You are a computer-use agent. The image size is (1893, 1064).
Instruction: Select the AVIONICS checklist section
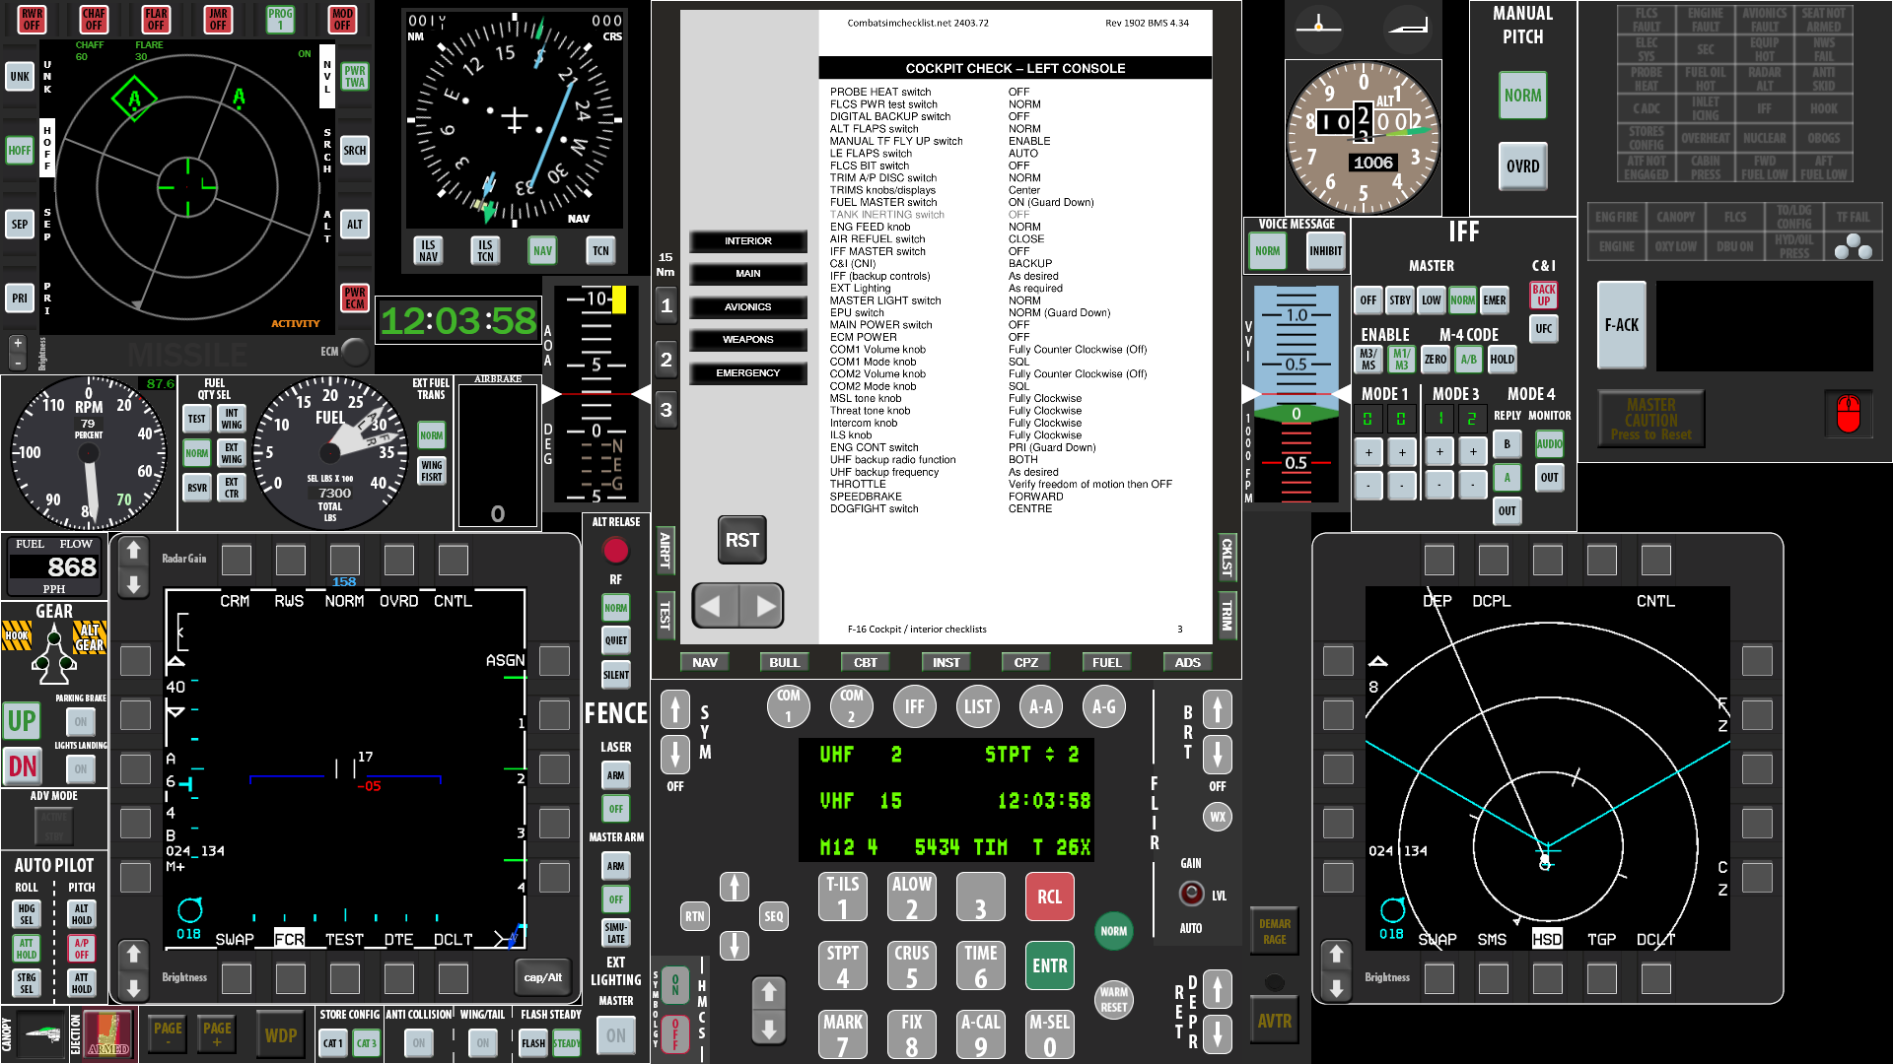747,306
